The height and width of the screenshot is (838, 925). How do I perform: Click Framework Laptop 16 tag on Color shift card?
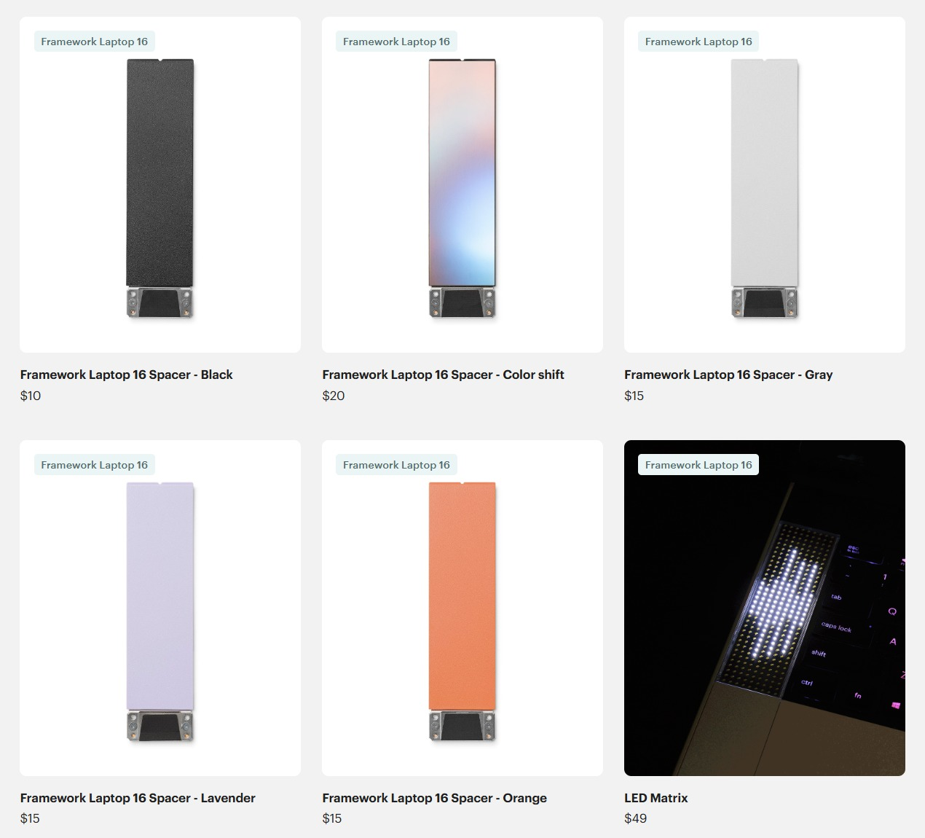397,42
